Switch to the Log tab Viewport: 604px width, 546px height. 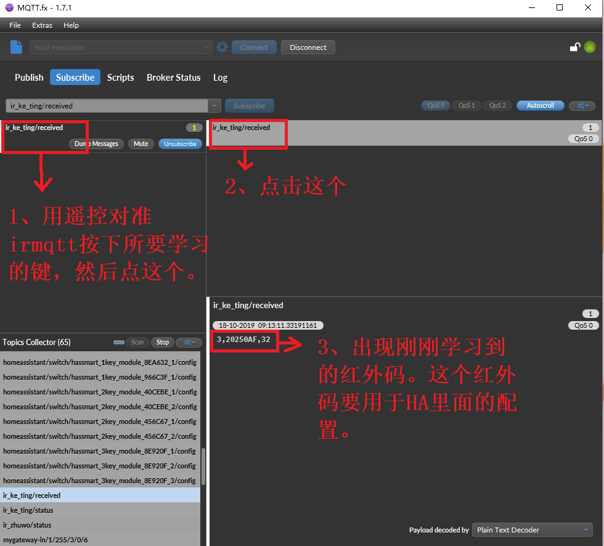tap(221, 78)
